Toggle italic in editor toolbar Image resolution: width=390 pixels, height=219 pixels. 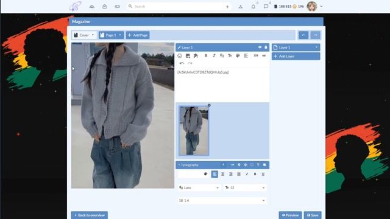[214, 56]
